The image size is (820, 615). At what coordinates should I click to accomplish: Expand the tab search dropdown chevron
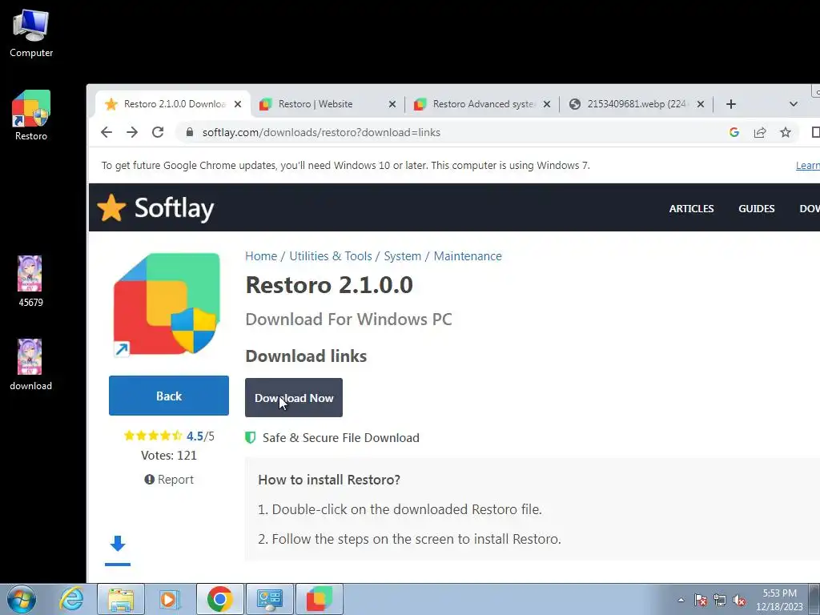pos(794,104)
